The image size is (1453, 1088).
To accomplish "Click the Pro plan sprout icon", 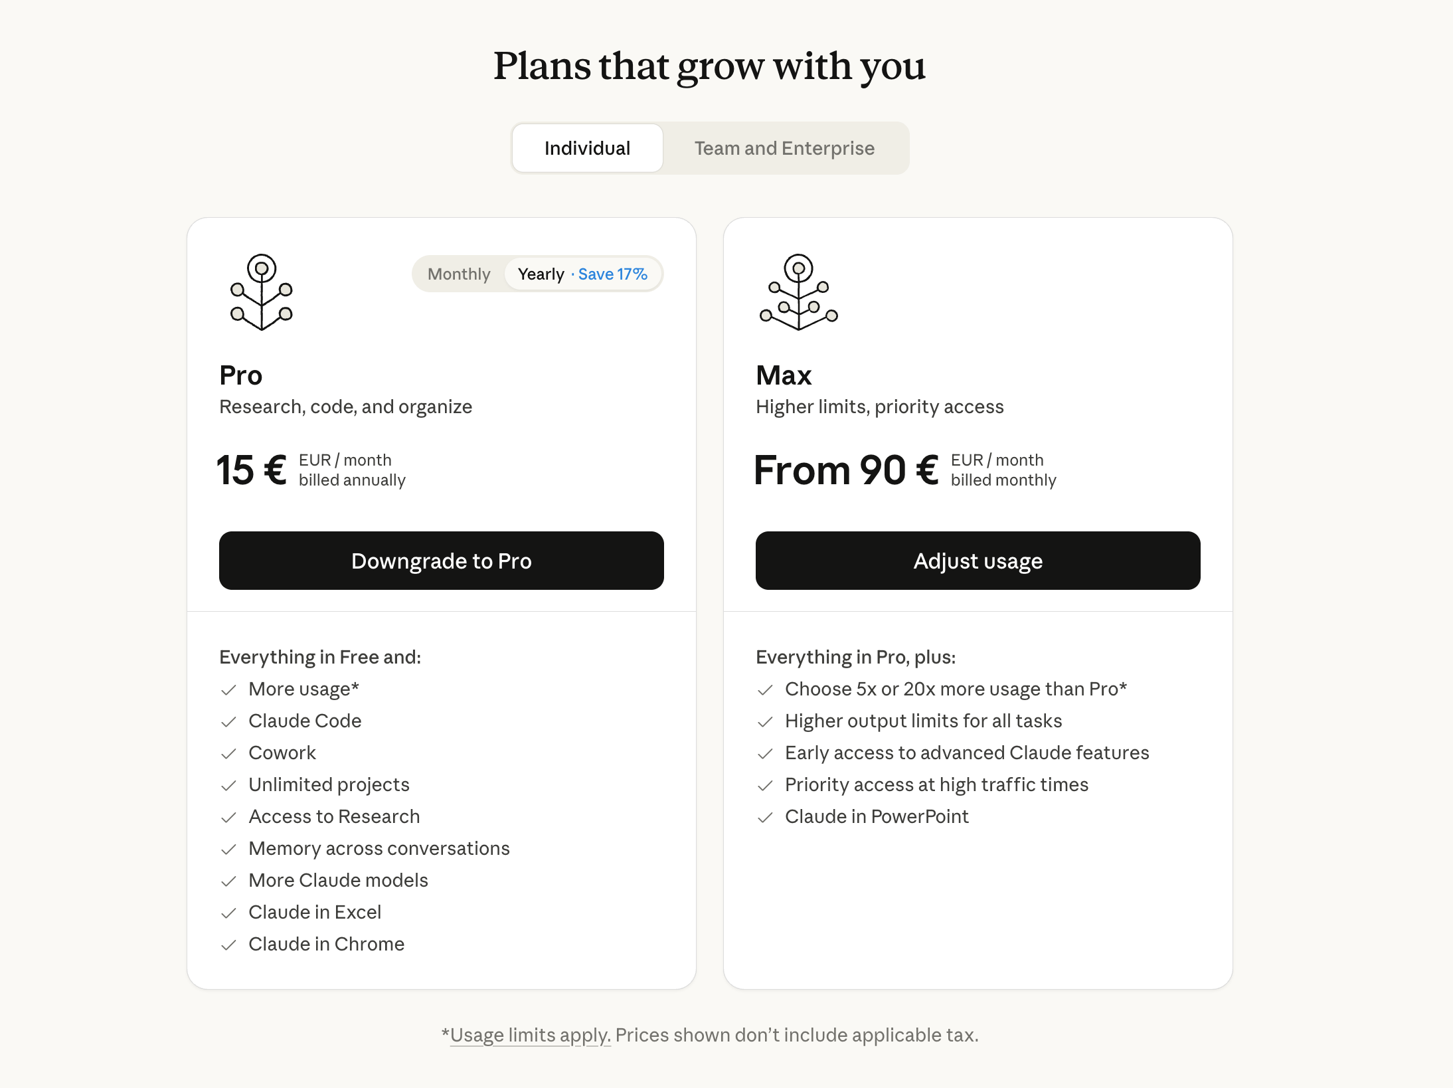I will [x=262, y=292].
